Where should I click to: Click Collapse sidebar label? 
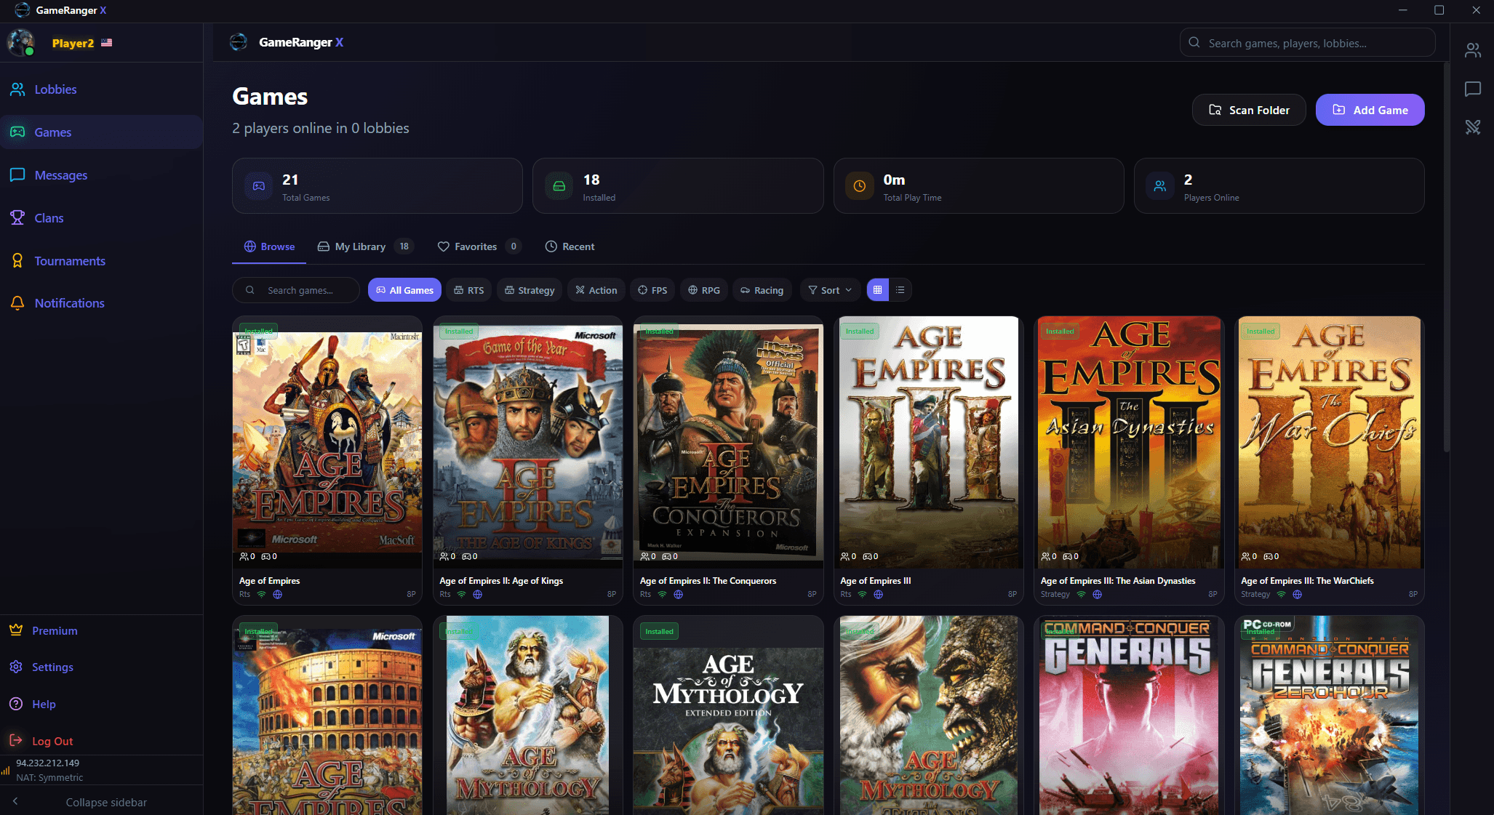106,803
